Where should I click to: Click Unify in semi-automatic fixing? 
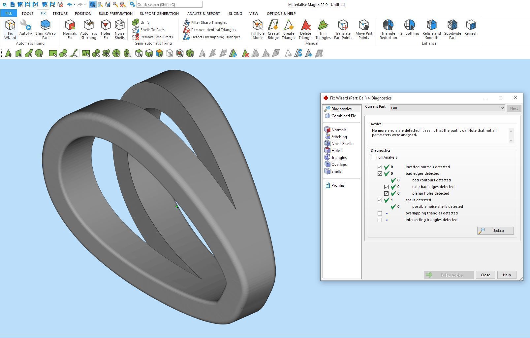coord(141,22)
